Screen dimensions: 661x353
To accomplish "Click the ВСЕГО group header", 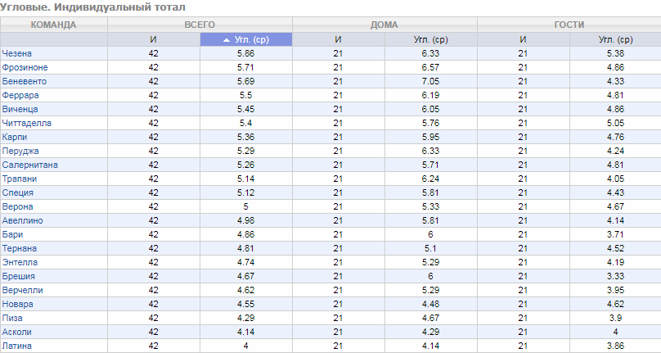I will (x=200, y=25).
